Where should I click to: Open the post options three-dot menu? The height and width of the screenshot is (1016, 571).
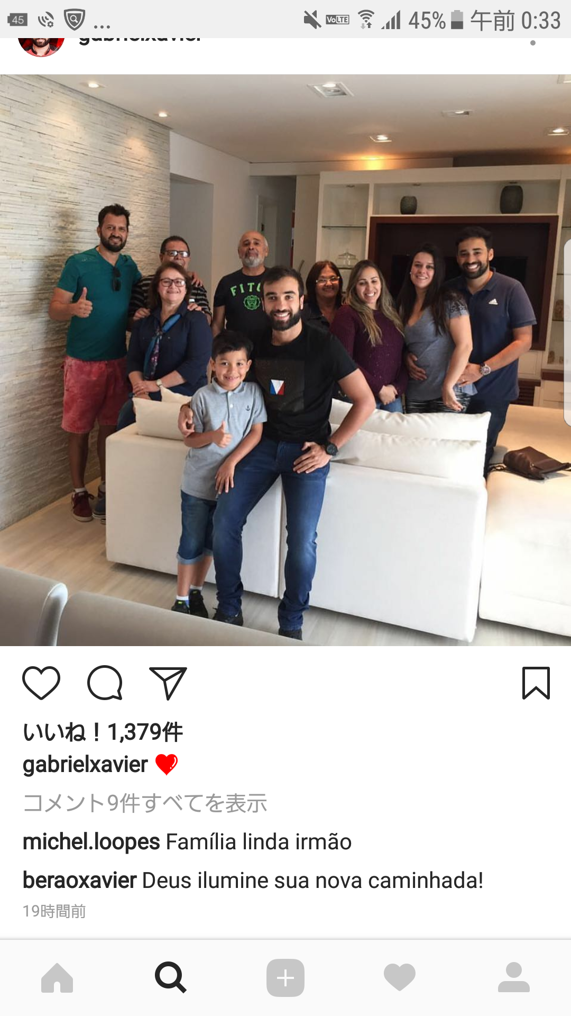pos(533,43)
